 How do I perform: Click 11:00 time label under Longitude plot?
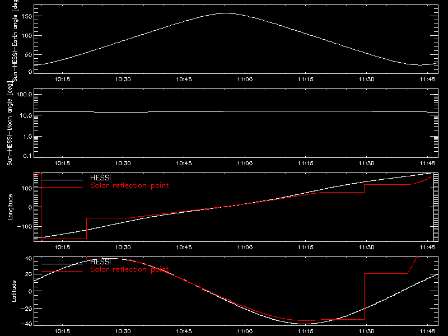click(x=245, y=248)
